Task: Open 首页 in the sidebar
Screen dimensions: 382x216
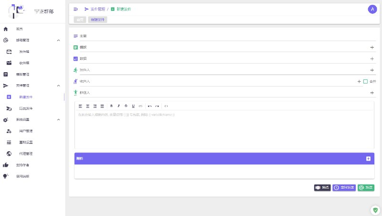Action: click(x=19, y=29)
